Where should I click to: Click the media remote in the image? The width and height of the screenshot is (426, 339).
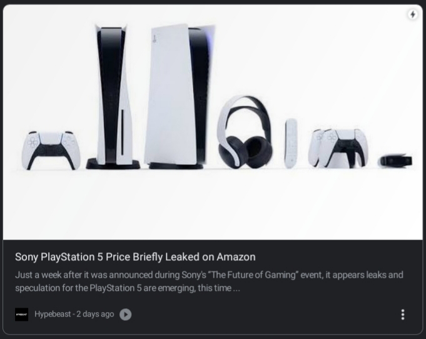(x=291, y=143)
